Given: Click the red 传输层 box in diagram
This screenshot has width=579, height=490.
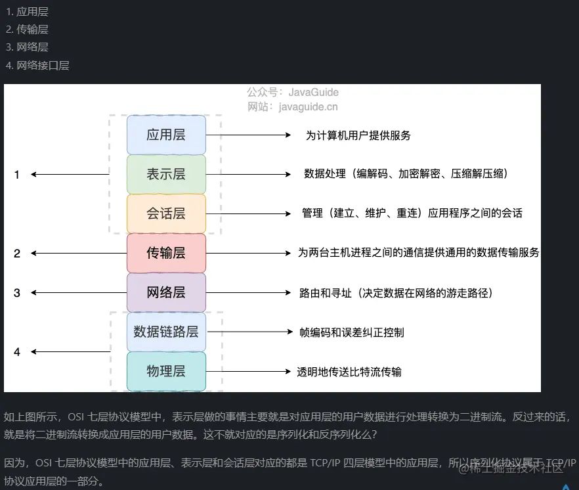Looking at the screenshot, I should click(x=166, y=253).
